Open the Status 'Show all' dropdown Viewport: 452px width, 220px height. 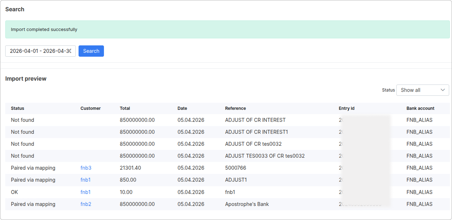422,90
